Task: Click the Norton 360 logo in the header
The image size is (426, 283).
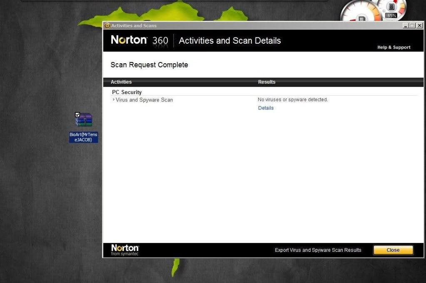Action: click(139, 40)
